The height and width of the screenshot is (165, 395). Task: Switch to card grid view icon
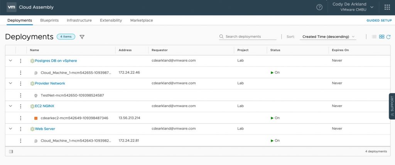381,36
